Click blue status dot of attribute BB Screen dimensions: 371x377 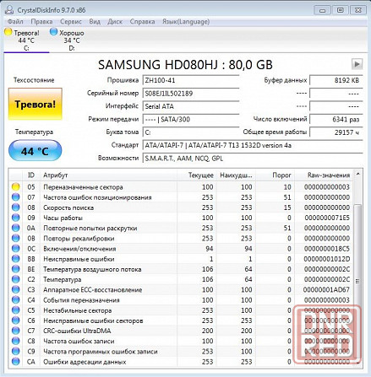pyautogui.click(x=16, y=259)
